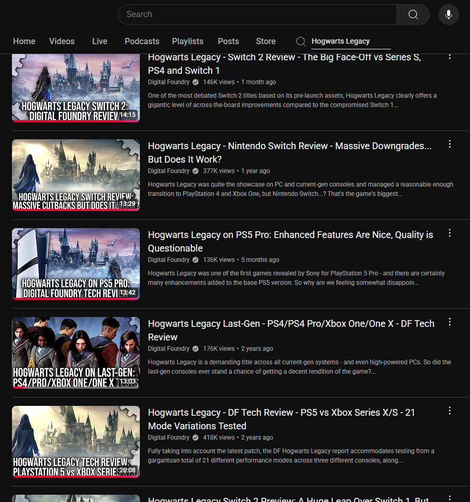Switch to the Videos tab

tap(62, 41)
